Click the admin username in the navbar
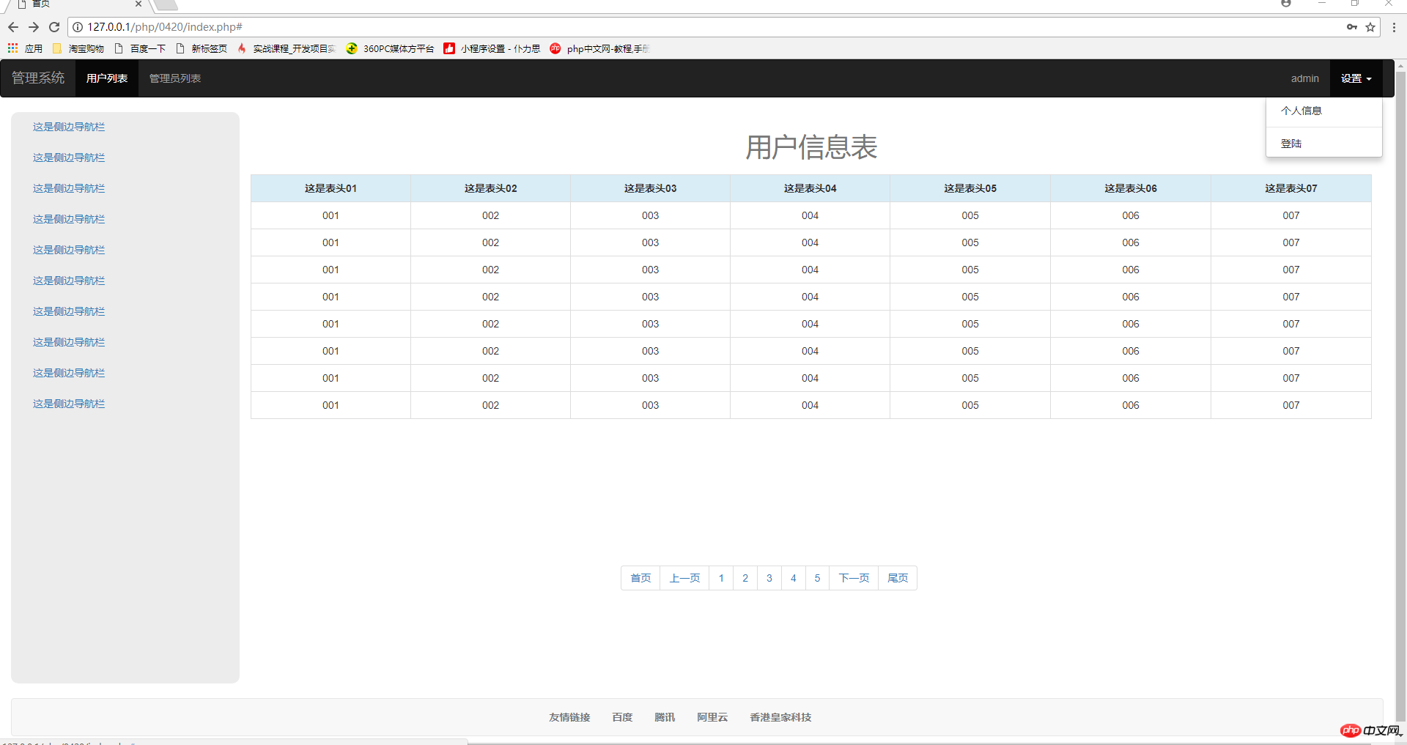 tap(1304, 78)
